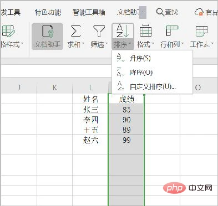Click the 排序 A-Z sort icon
The width and height of the screenshot is (218, 206).
click(123, 31)
